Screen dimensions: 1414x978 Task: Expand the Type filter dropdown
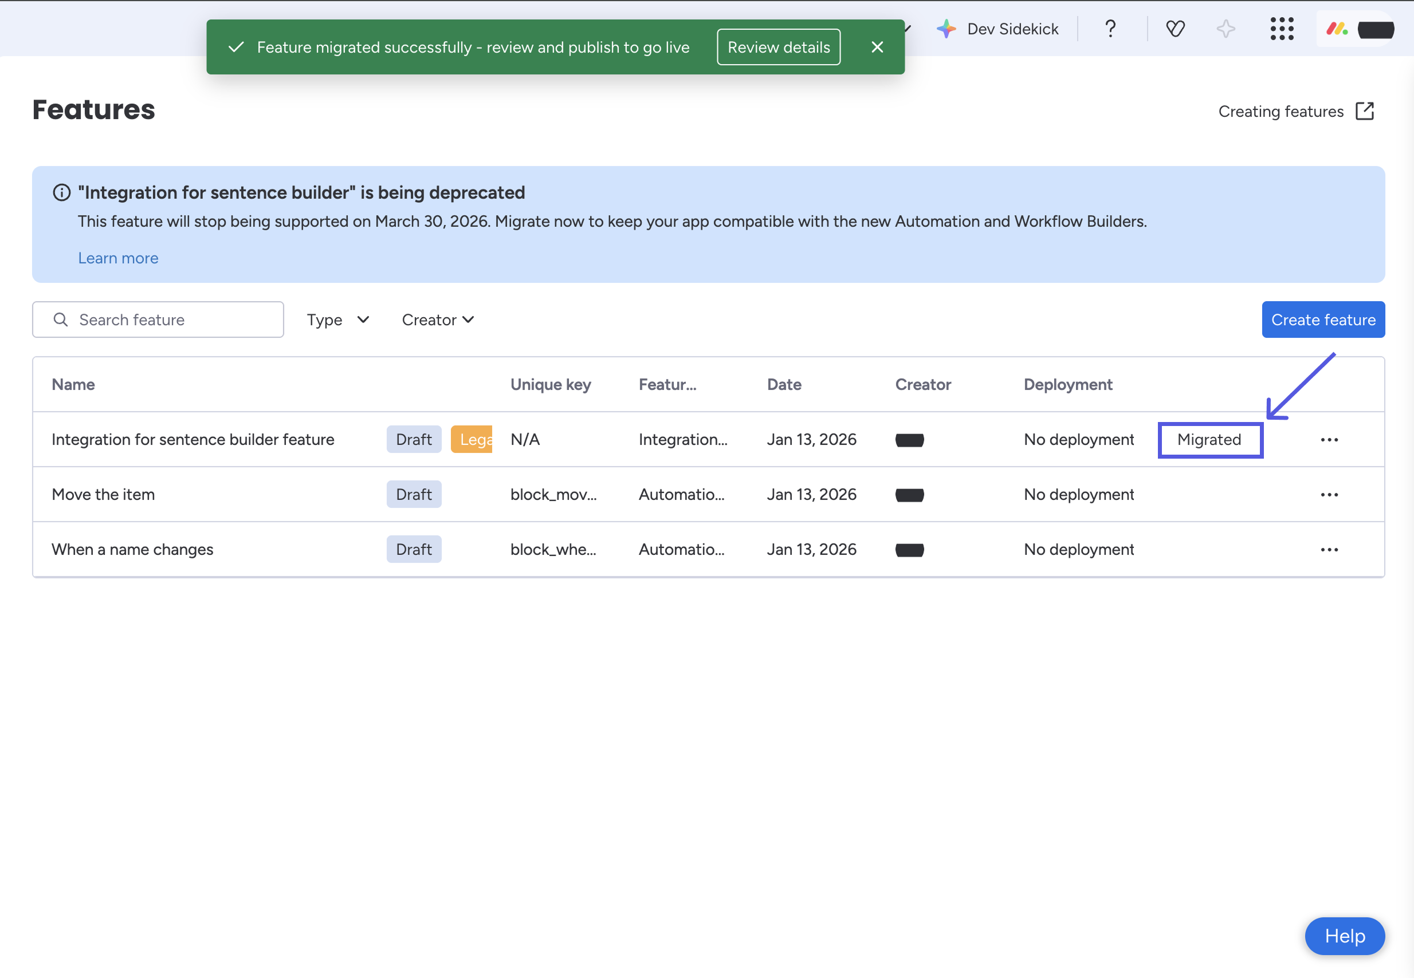coord(338,320)
